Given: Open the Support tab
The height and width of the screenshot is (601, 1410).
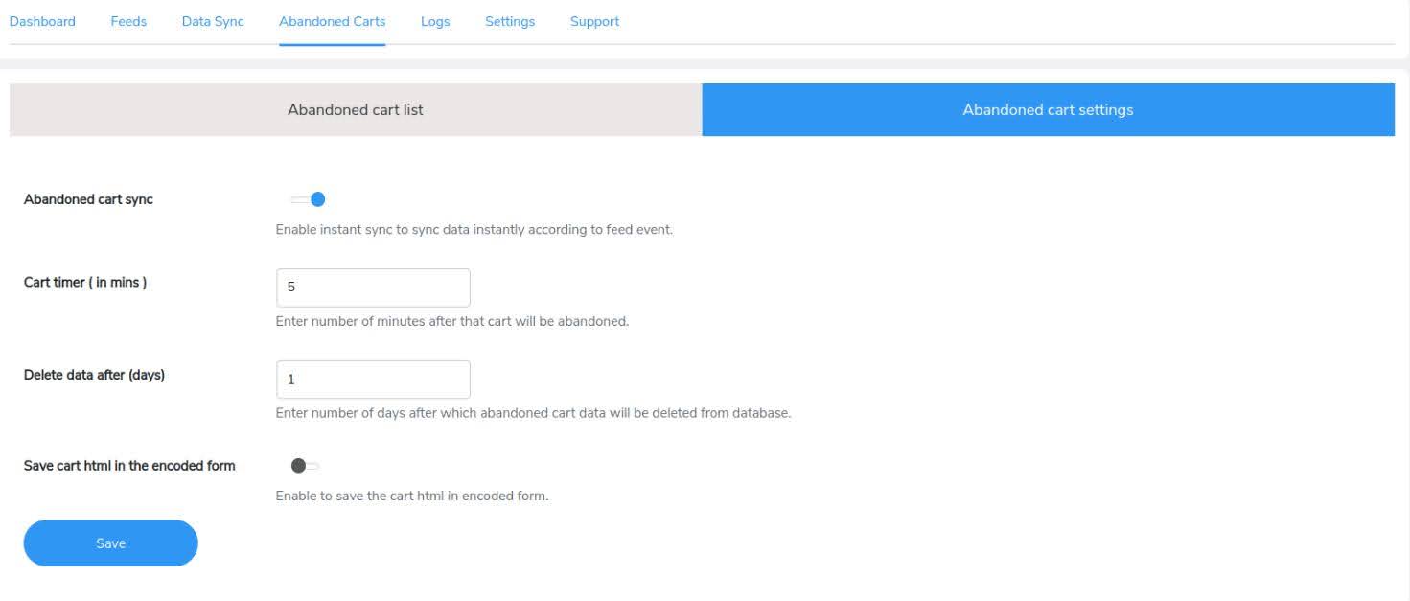Looking at the screenshot, I should pos(594,21).
